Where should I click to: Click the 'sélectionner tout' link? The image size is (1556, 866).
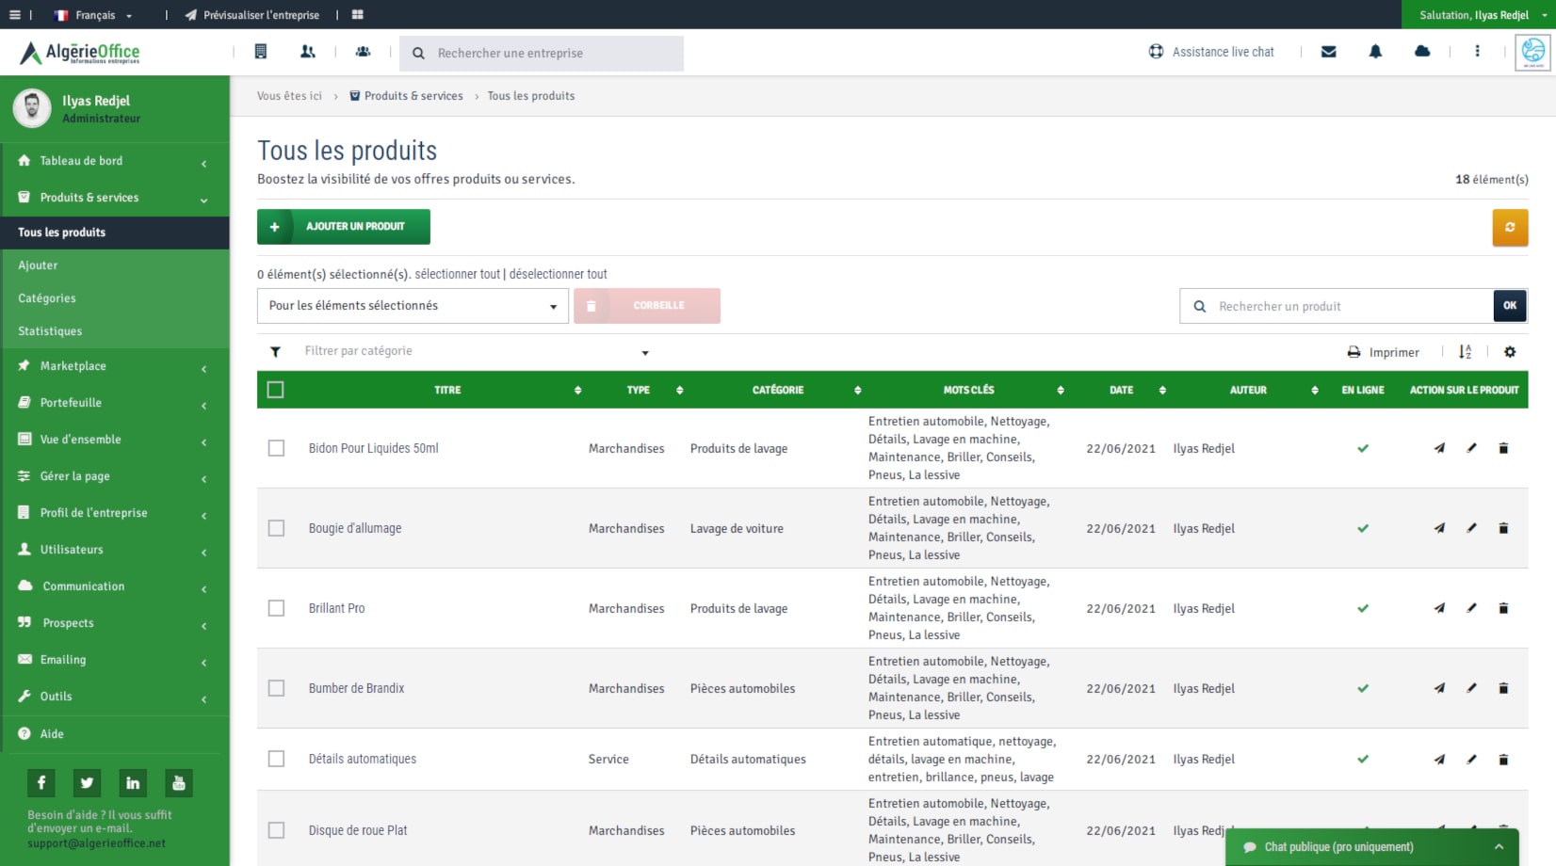point(457,275)
